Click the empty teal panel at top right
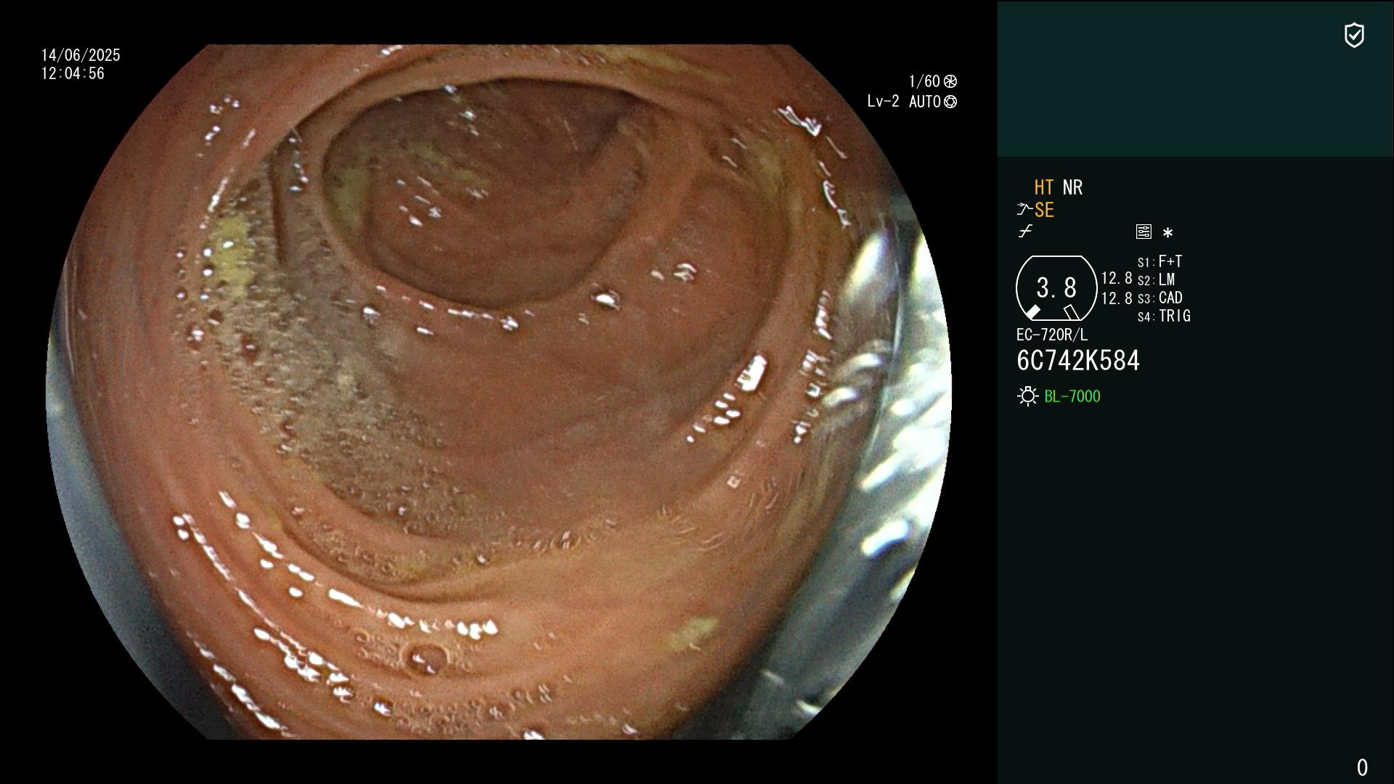The width and height of the screenshot is (1394, 784). (1195, 78)
